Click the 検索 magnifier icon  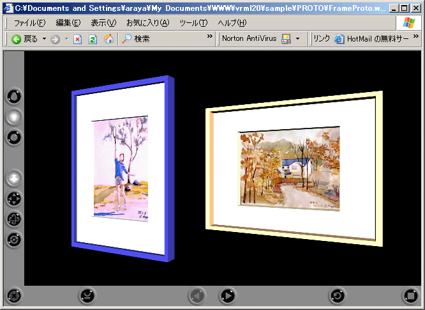click(x=126, y=39)
